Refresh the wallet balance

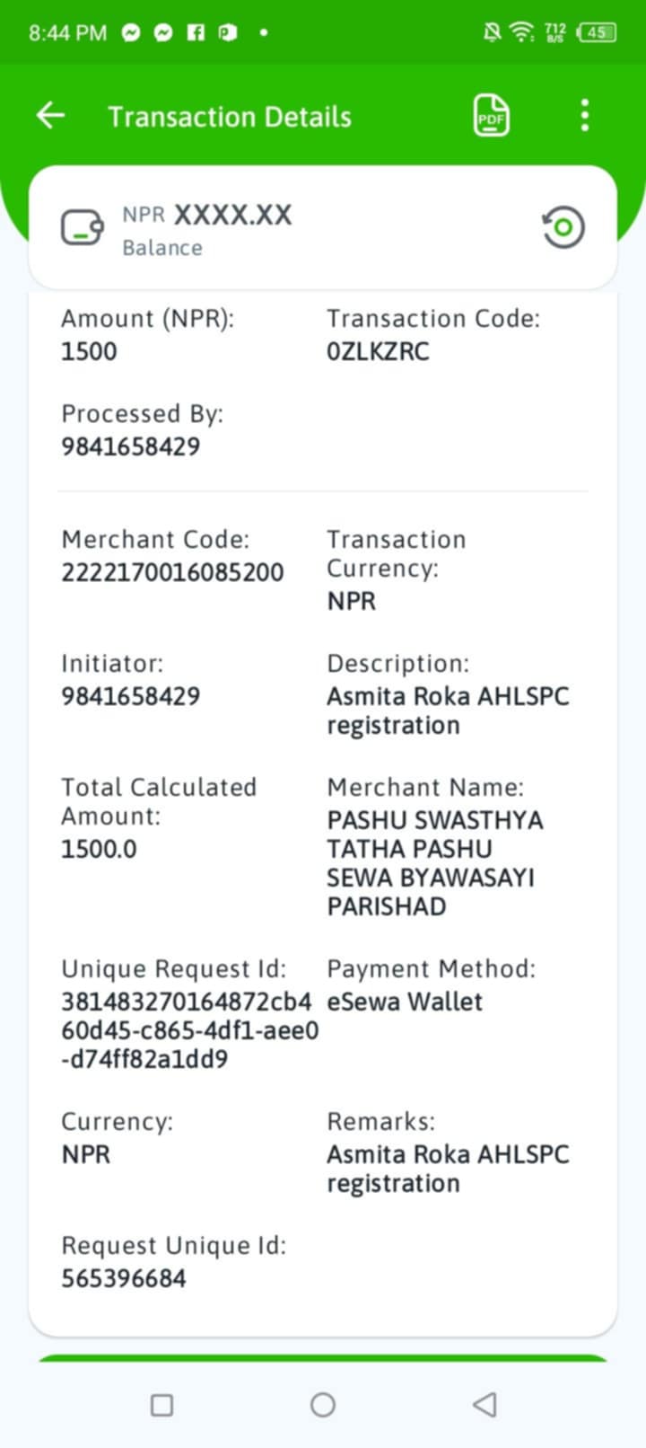[x=563, y=227]
